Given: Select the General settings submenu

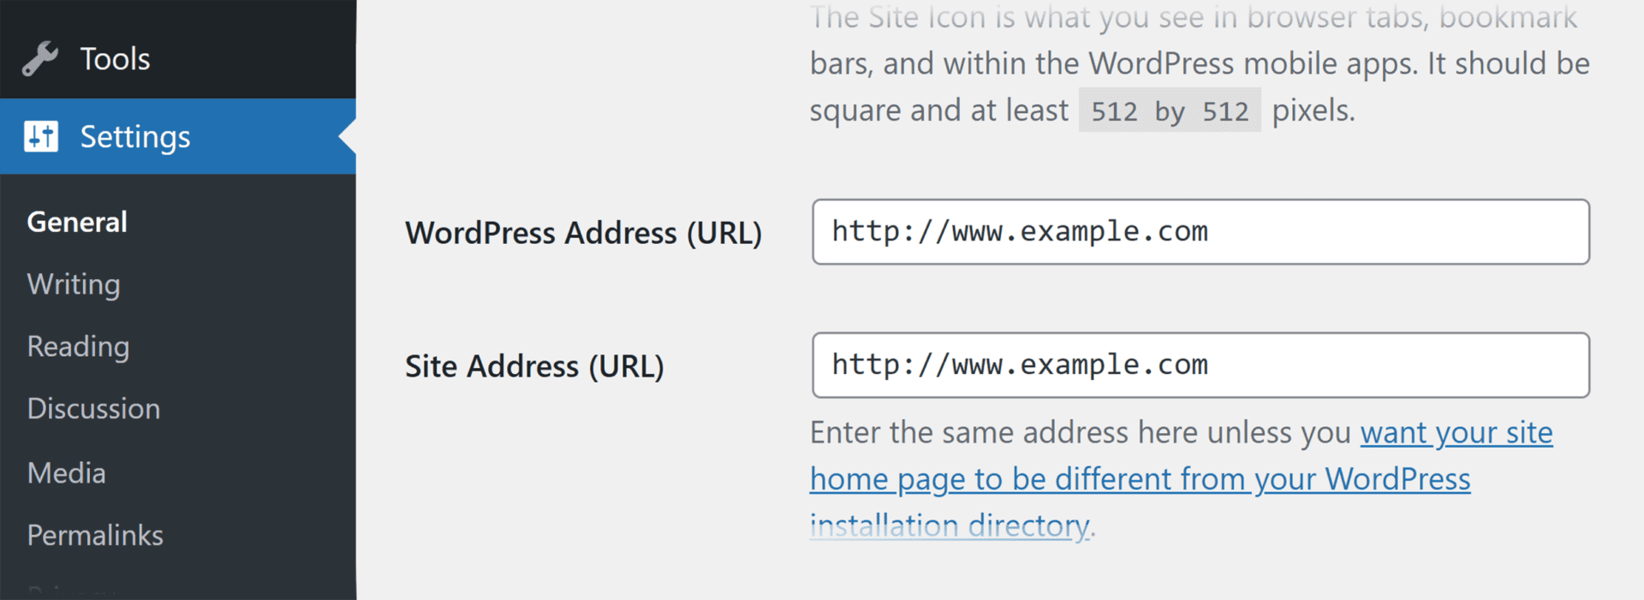Looking at the screenshot, I should tap(77, 223).
